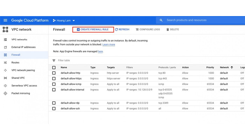Click the Filter table input field

click(64, 61)
